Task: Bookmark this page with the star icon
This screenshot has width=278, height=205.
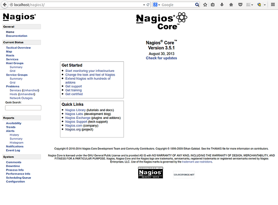Action: (x=205, y=5)
